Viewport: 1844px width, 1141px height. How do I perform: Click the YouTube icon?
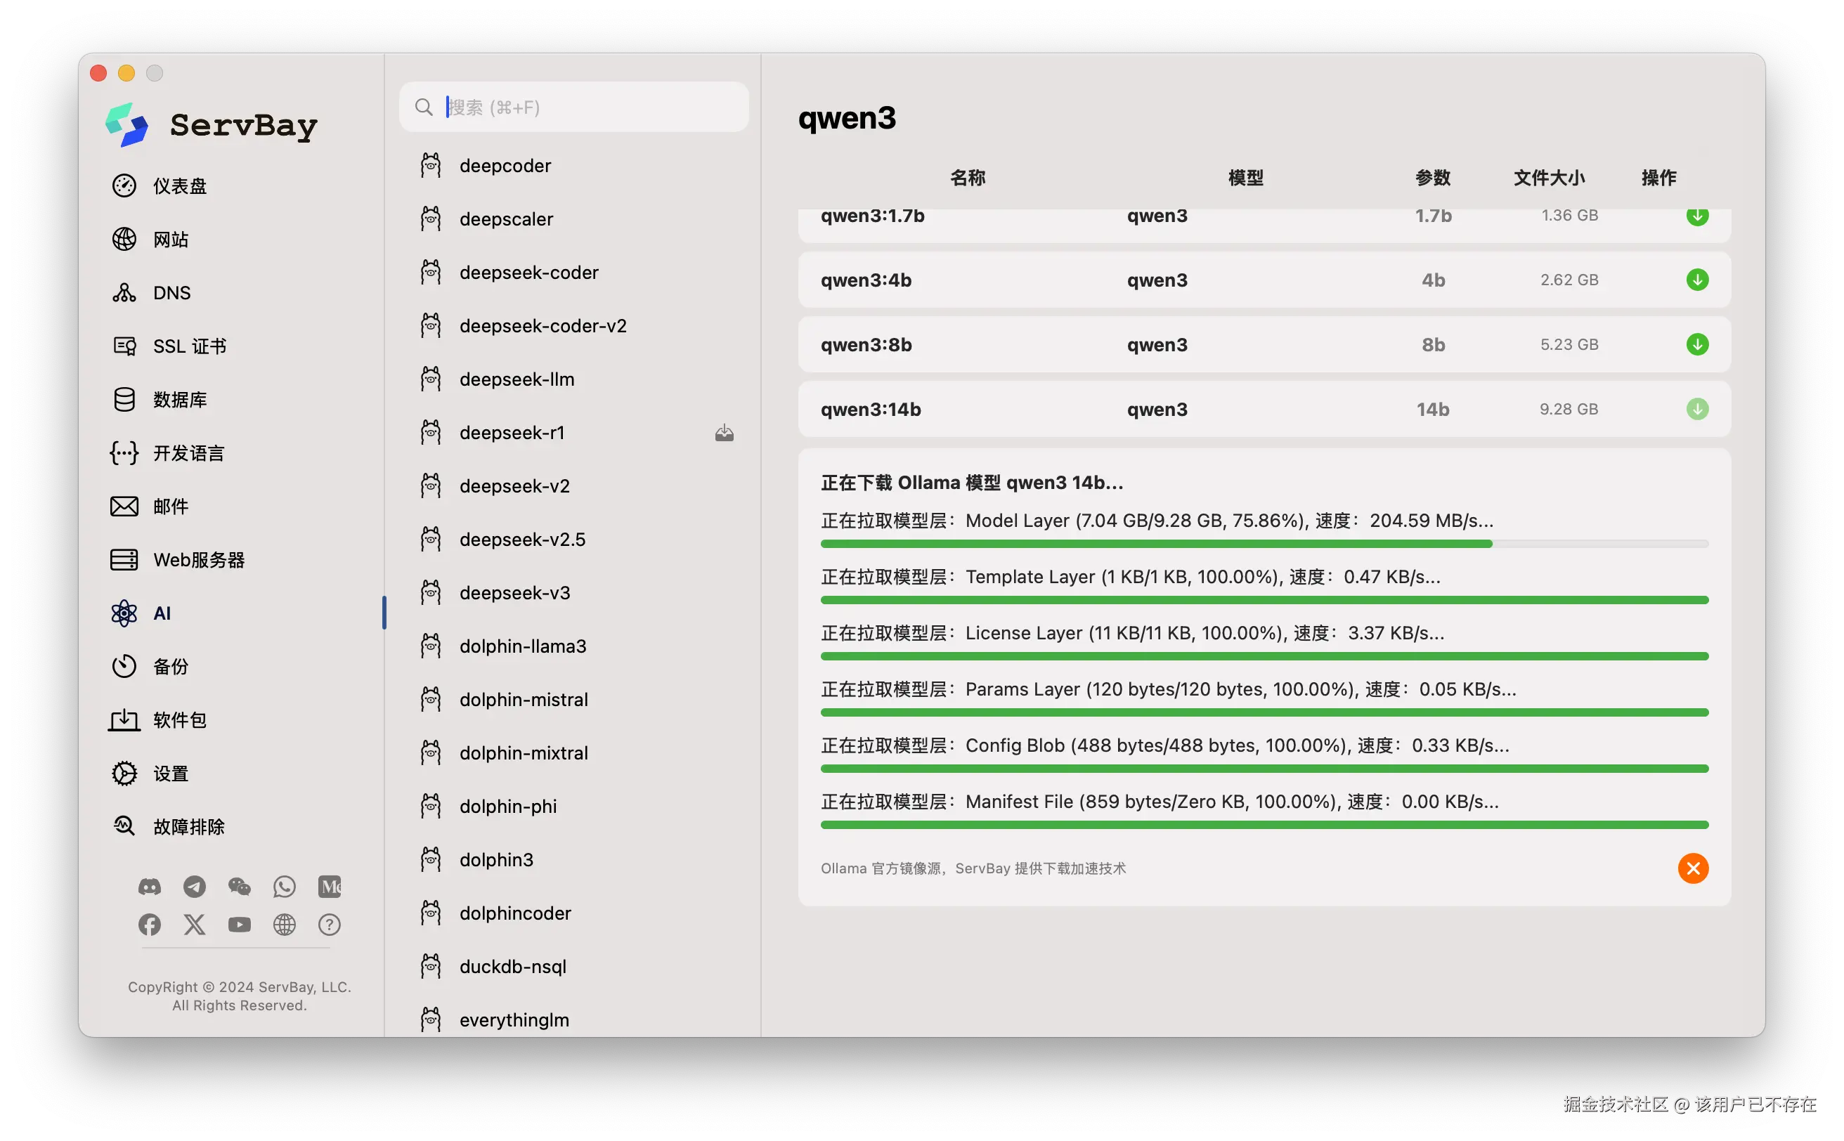click(239, 925)
